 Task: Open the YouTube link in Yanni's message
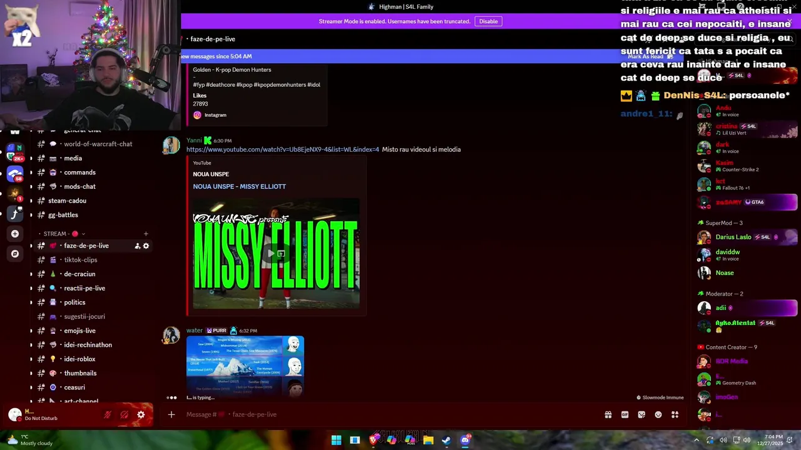click(x=283, y=149)
